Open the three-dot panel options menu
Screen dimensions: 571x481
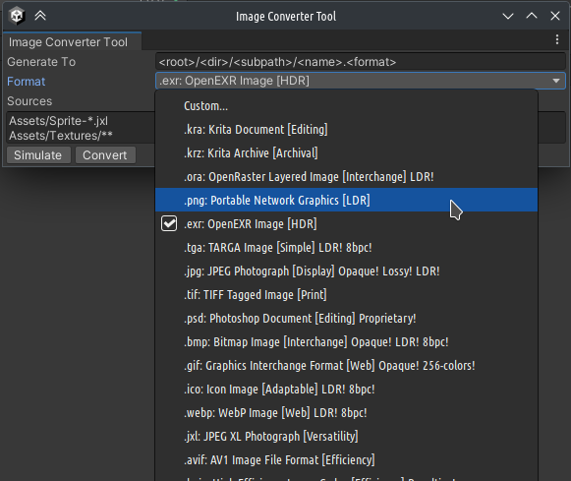[557, 39]
